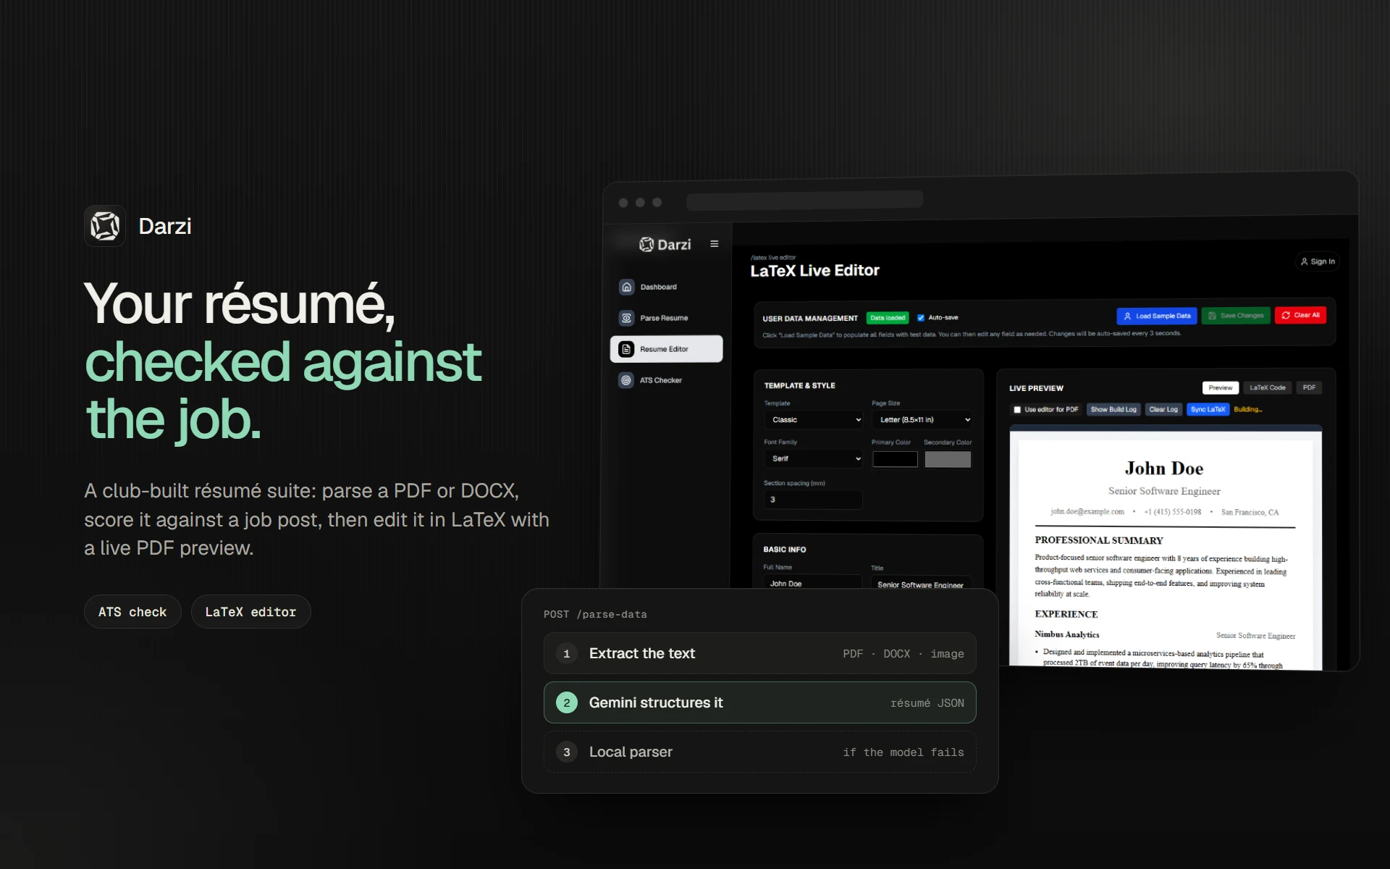Open the Page Size dropdown
This screenshot has height=869, width=1390.
[922, 420]
